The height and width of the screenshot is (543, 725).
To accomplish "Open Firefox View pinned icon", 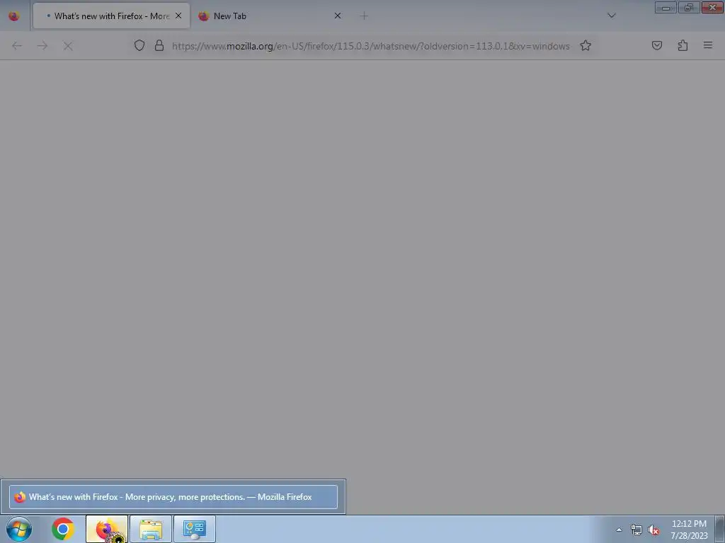I will click(x=14, y=16).
